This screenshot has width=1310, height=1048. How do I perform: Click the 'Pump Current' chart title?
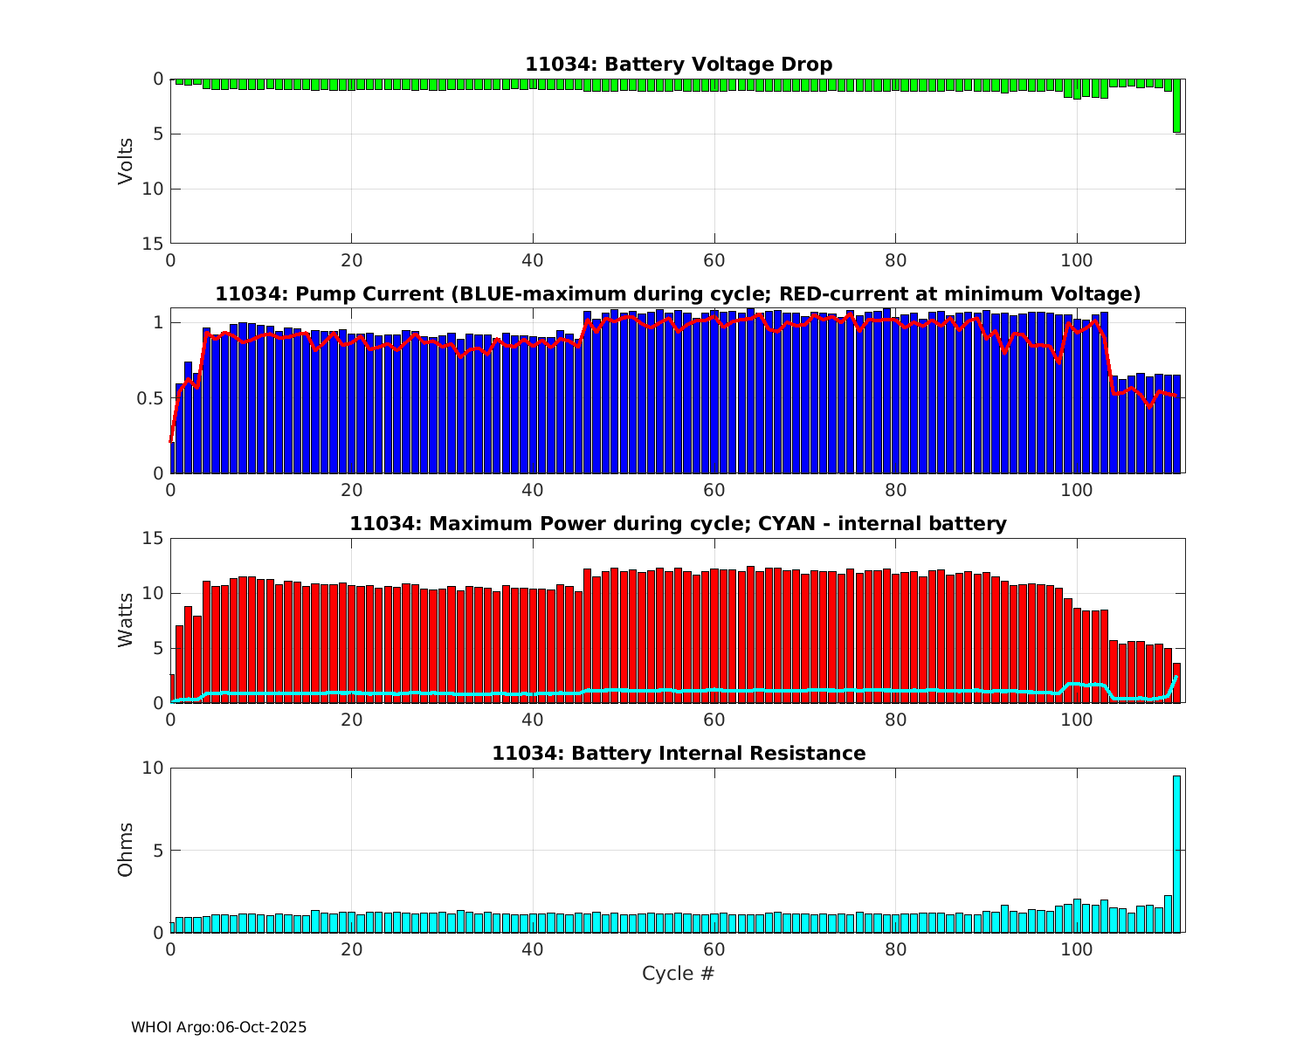point(679,294)
